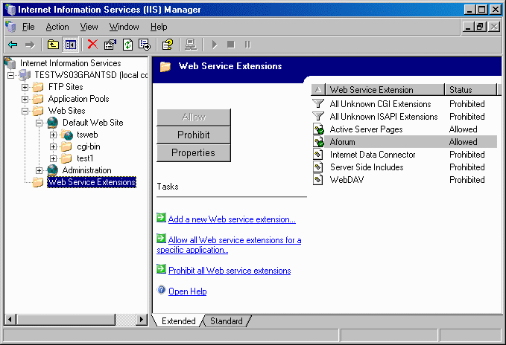The width and height of the screenshot is (506, 345).
Task: Click the tsweb virtual directory icon
Action: click(67, 135)
